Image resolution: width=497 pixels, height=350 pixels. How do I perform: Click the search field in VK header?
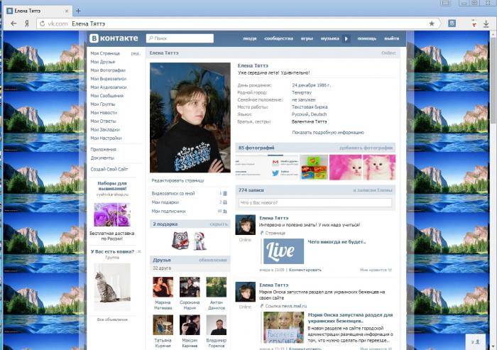tap(180, 38)
